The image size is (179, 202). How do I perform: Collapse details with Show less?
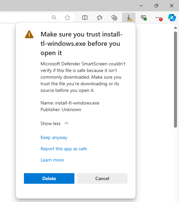[x=54, y=123]
